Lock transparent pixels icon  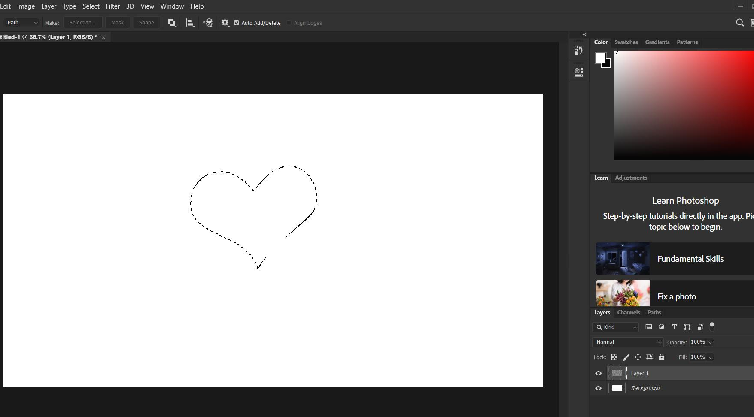click(x=614, y=357)
